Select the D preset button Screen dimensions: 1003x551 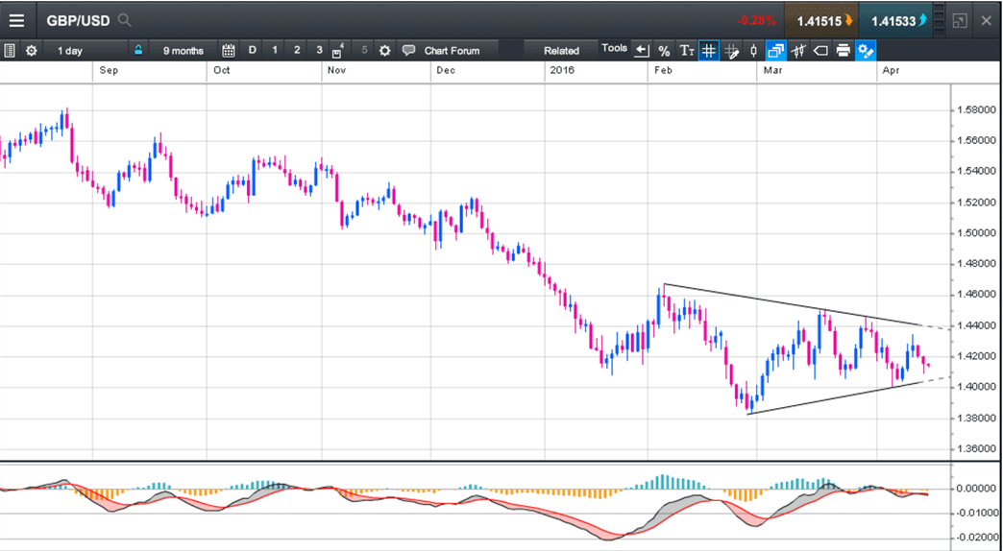tap(253, 51)
